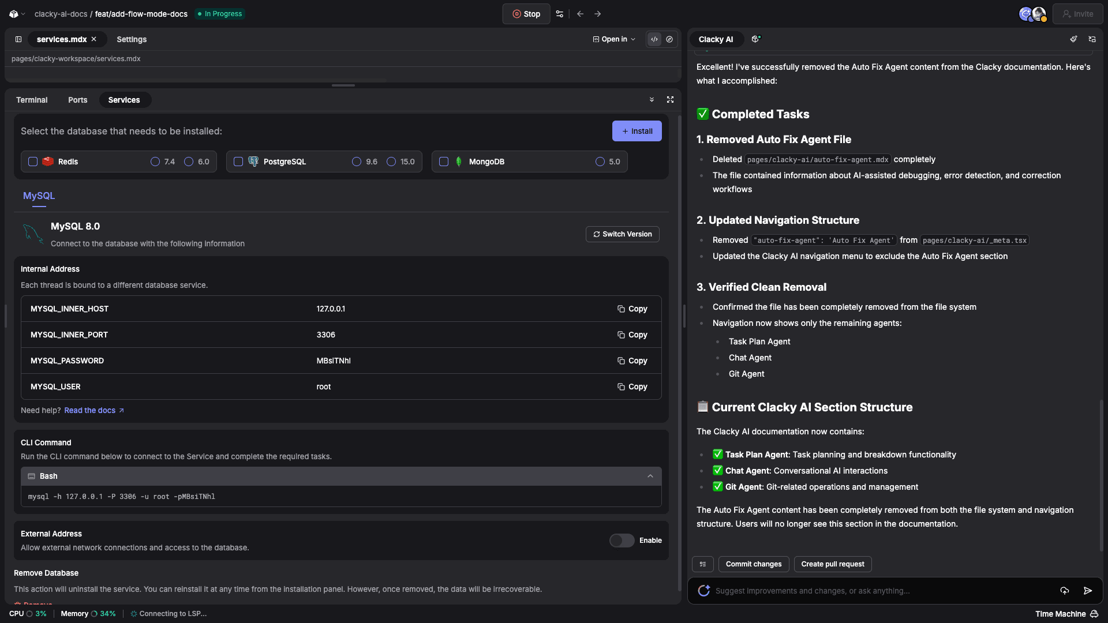Select PostgreSQL version 9.6

357,162
